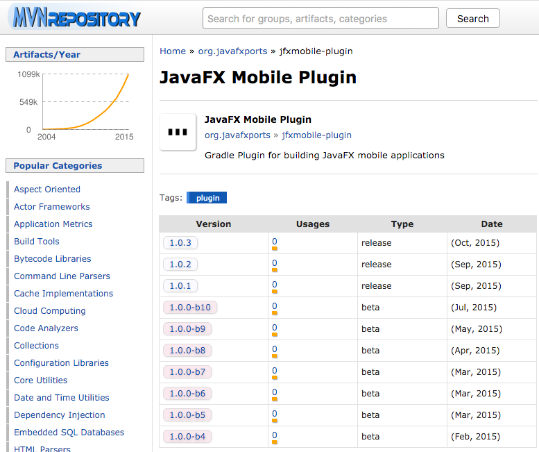Click jfxmobile-plugin link under artifact title
Screen dimensions: 539x452
tap(316, 135)
